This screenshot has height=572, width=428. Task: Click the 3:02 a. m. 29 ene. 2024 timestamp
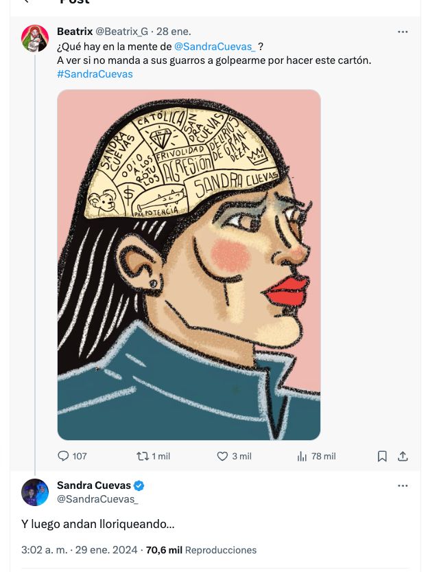pos(80,550)
